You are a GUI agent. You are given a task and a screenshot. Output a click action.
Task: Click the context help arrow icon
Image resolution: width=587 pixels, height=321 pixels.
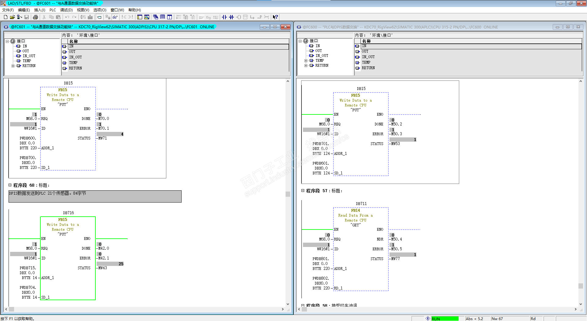[x=275, y=17]
